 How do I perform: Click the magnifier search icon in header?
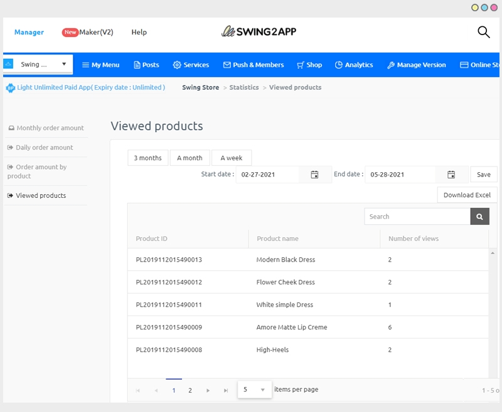click(483, 32)
